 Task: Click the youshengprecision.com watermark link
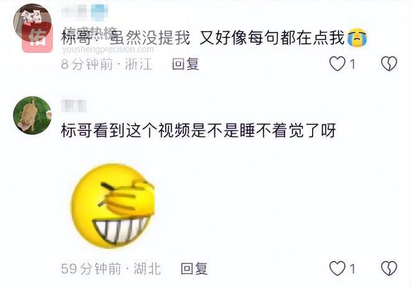[108, 49]
